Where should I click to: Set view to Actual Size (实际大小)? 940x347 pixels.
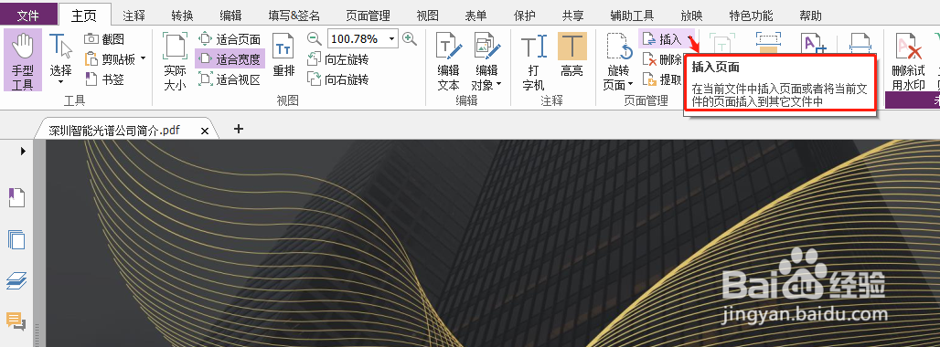pos(175,61)
